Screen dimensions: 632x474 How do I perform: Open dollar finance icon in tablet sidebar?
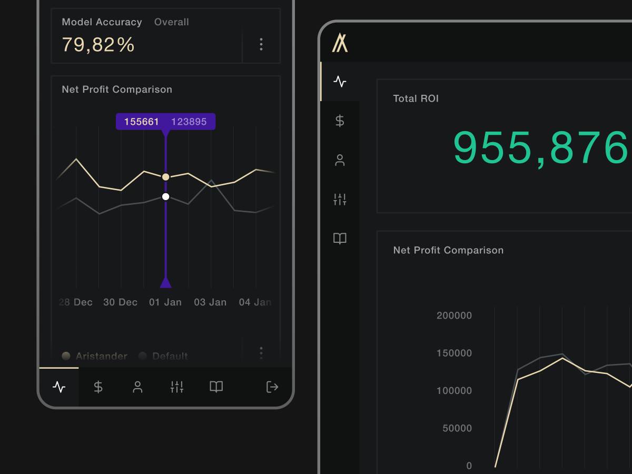(x=340, y=121)
